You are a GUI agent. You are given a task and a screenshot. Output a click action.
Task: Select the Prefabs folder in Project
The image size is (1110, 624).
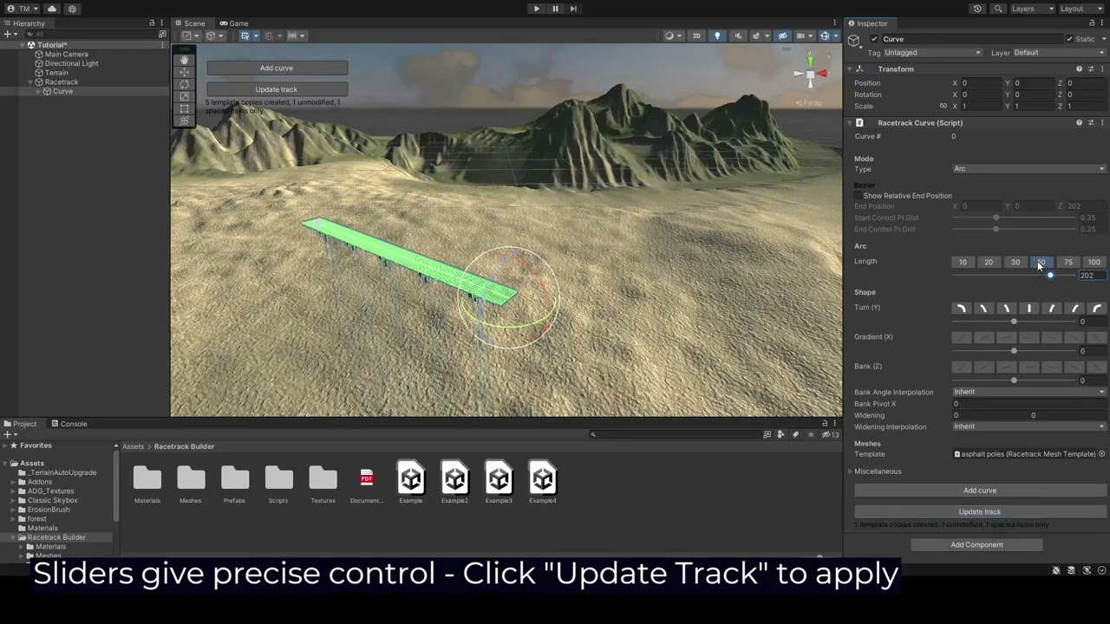click(x=234, y=484)
